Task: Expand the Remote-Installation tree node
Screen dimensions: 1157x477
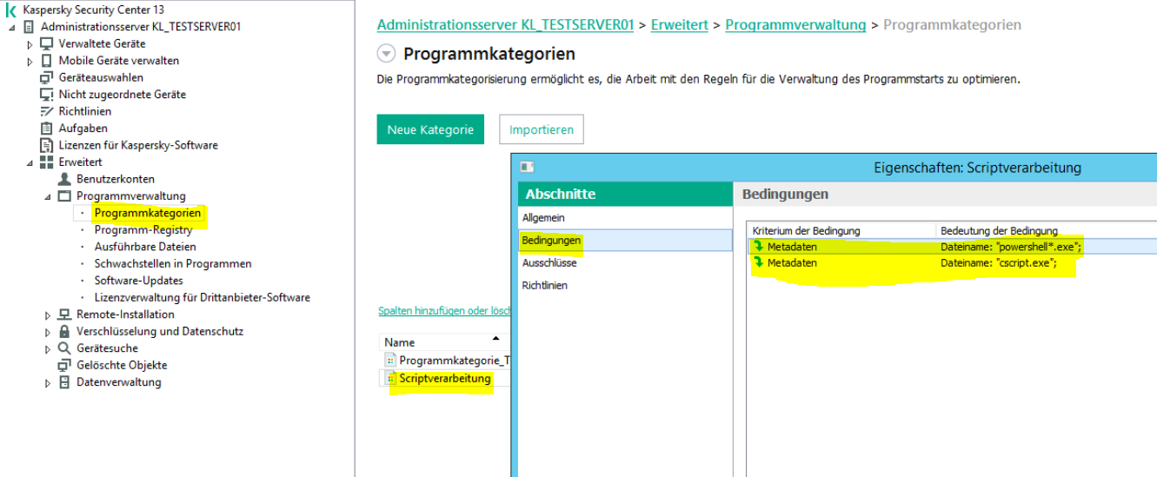Action: pyautogui.click(x=47, y=315)
